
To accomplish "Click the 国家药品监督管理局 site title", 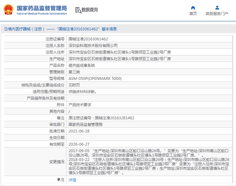I will (41, 8).
